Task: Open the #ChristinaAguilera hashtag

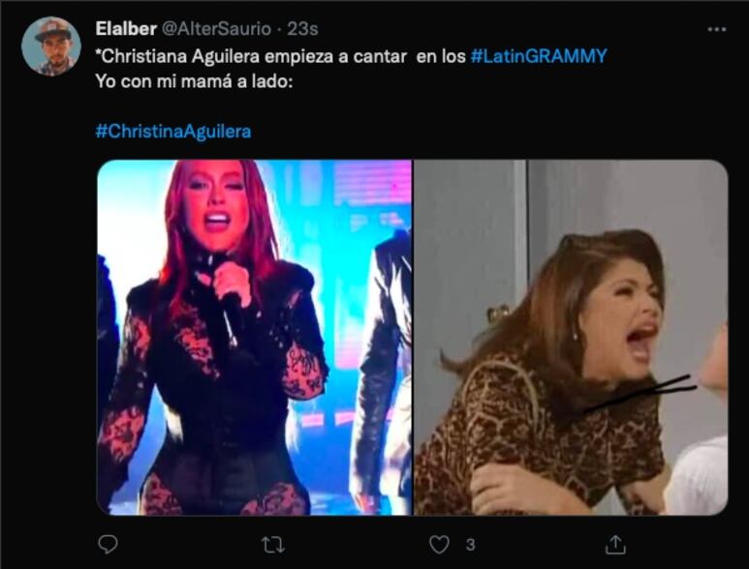Action: click(x=173, y=131)
